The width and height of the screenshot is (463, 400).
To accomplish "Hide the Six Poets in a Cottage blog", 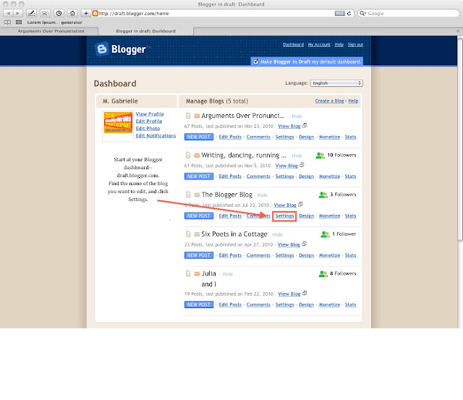I will (277, 235).
